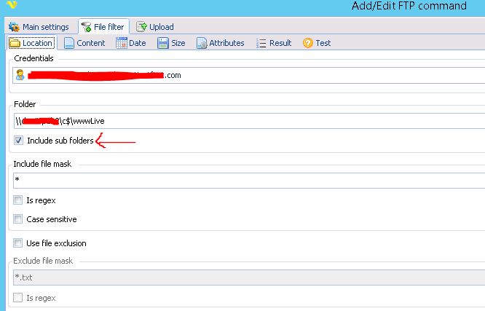Viewport: 485px width, 311px height.
Task: Switch to the Main settings tab
Action: tap(39, 27)
